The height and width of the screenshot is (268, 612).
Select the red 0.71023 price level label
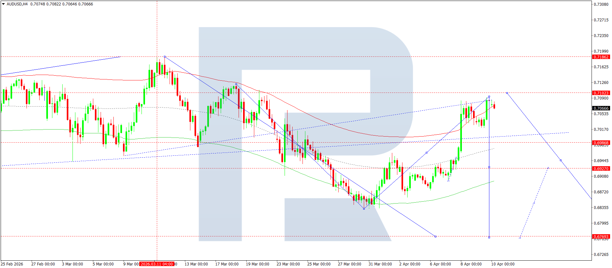coord(601,93)
